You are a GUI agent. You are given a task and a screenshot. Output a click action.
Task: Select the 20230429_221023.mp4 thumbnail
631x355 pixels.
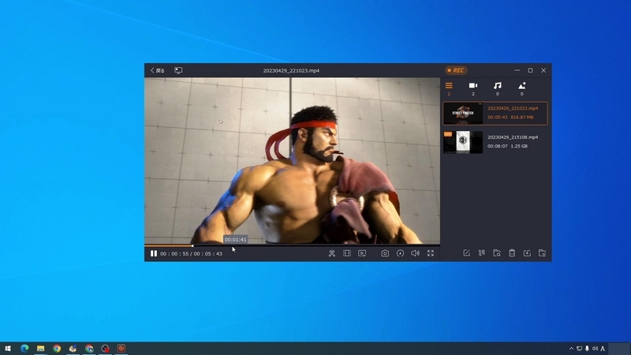463,113
